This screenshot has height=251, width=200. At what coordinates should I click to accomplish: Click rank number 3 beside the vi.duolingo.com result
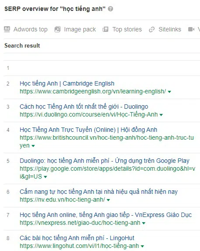tap(8, 107)
